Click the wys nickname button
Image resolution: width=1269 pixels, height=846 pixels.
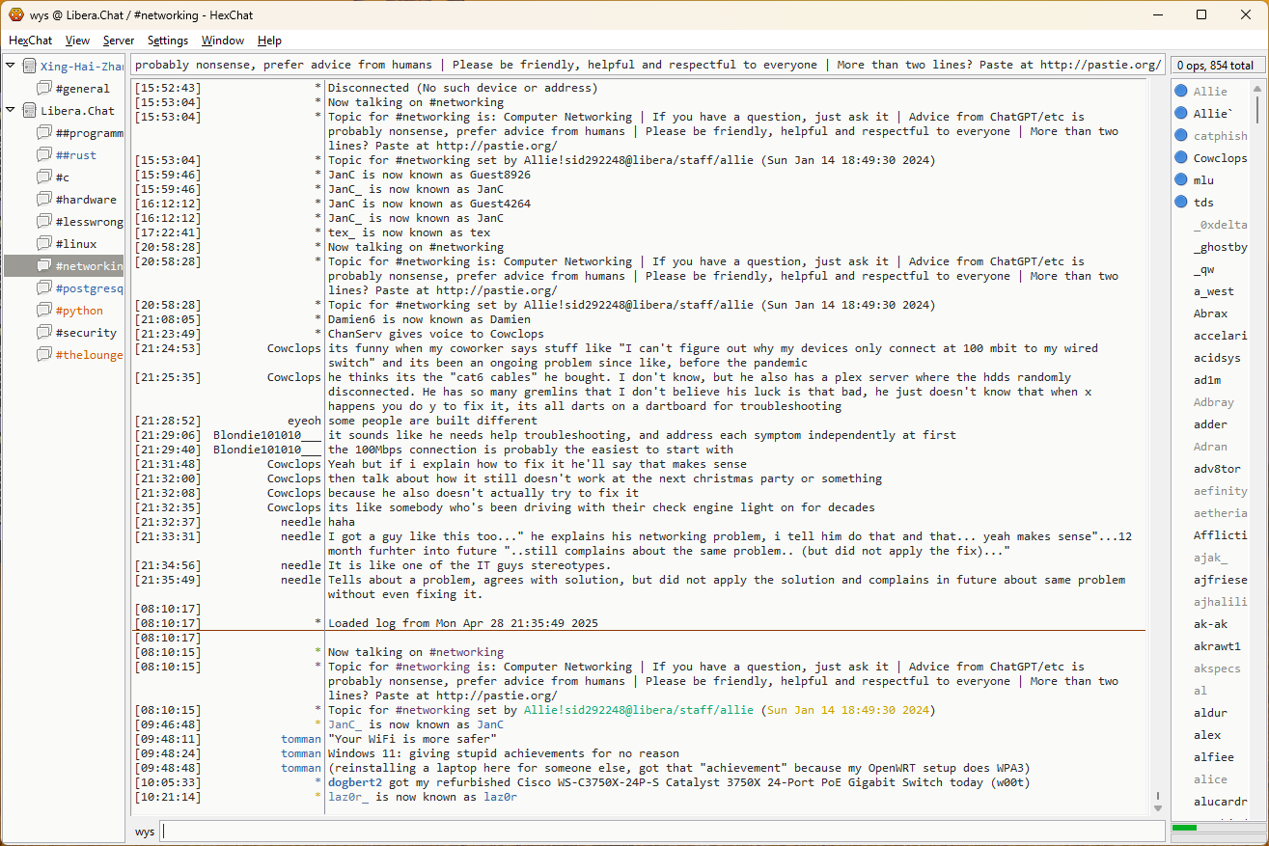click(144, 832)
